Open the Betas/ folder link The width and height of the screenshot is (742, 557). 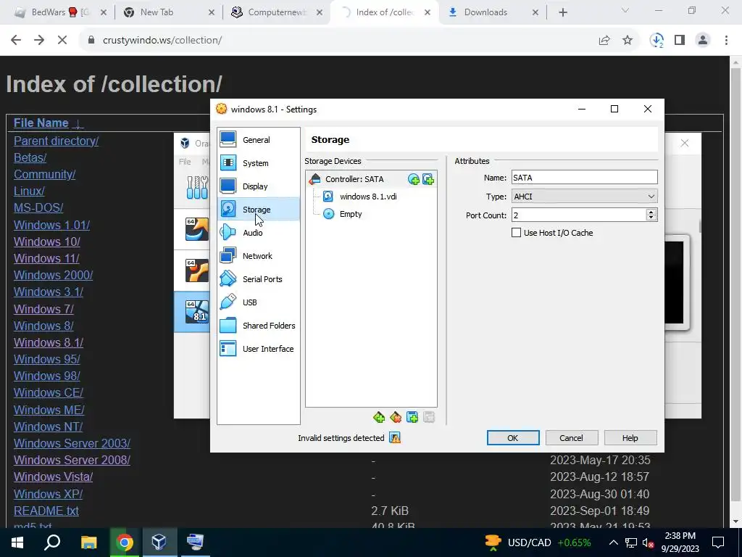point(30,157)
